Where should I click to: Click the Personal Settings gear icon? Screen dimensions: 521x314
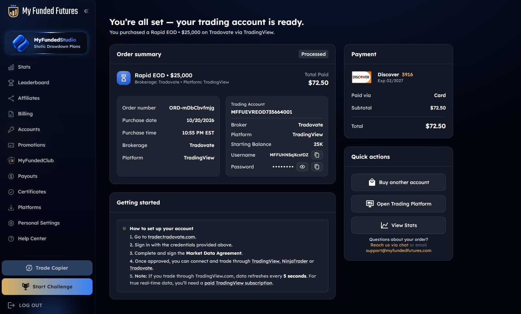[11, 223]
